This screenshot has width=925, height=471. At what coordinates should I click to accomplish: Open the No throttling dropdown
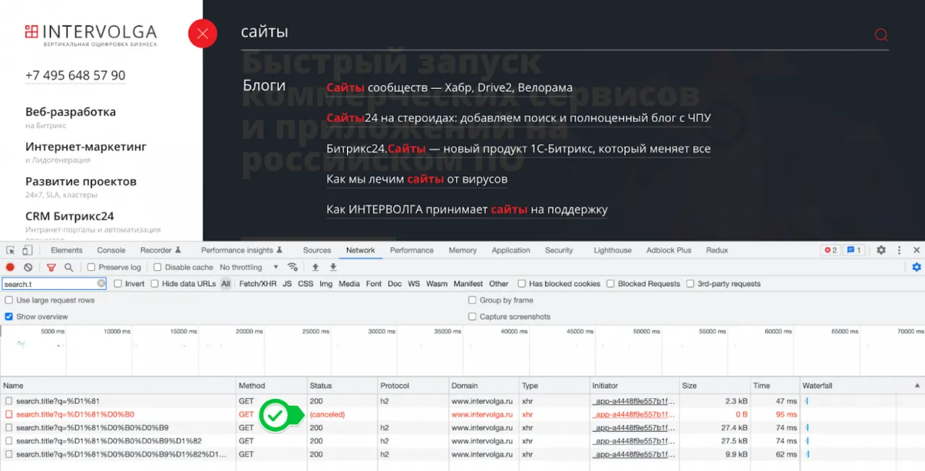(249, 267)
